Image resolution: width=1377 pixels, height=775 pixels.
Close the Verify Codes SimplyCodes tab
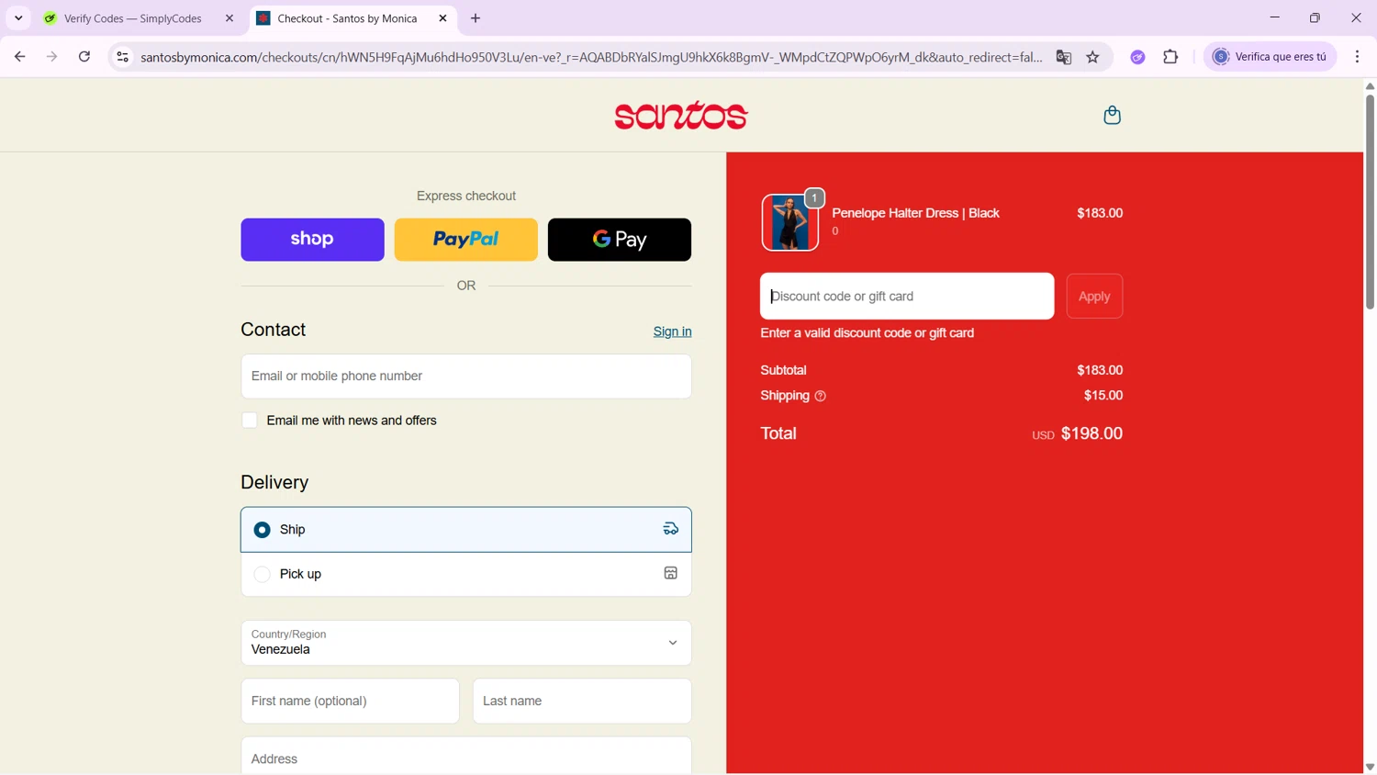229,18
